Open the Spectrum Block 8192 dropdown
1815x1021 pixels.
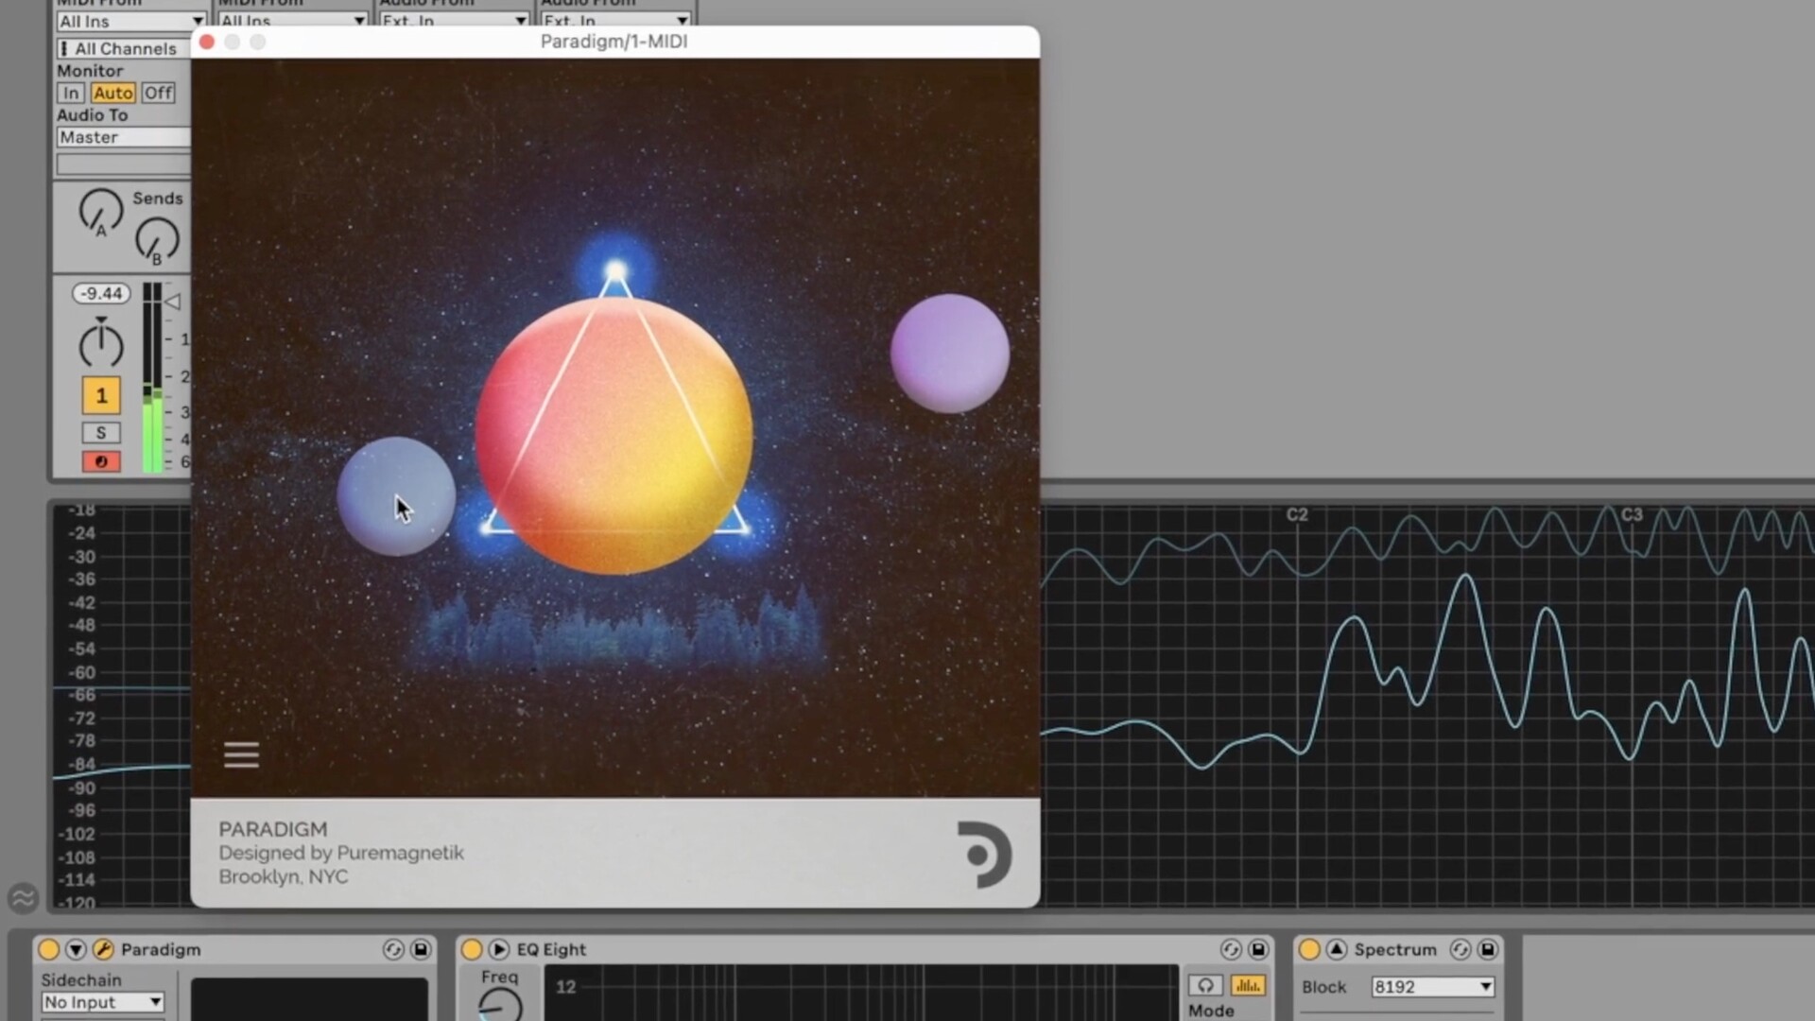click(1433, 987)
